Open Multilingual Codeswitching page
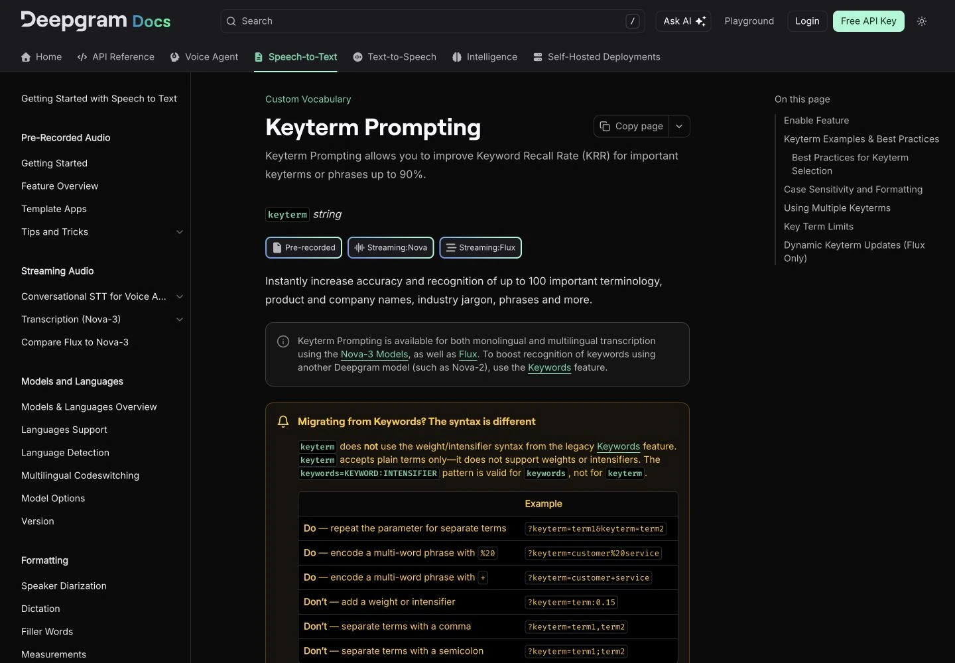This screenshot has width=955, height=663. pos(80,475)
